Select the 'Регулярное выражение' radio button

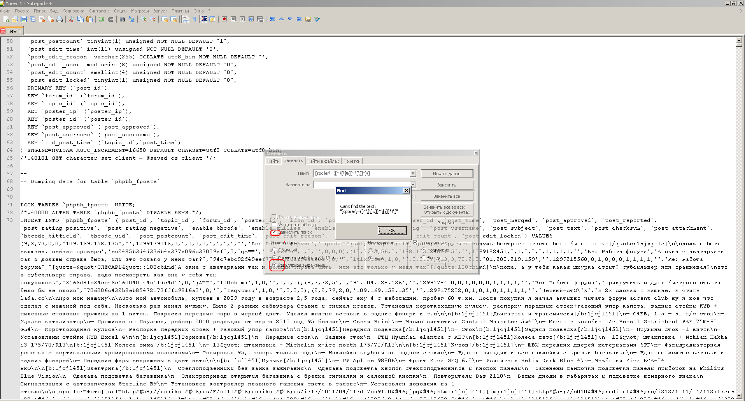point(274,265)
